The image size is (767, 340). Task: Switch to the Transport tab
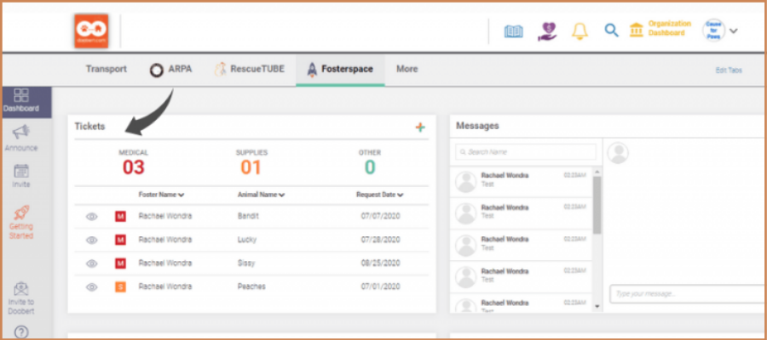pyautogui.click(x=107, y=69)
